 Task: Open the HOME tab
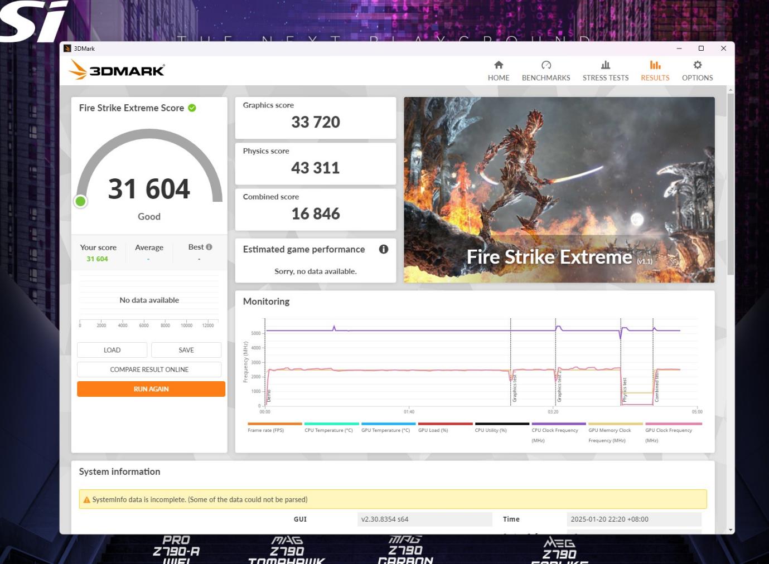pyautogui.click(x=499, y=71)
